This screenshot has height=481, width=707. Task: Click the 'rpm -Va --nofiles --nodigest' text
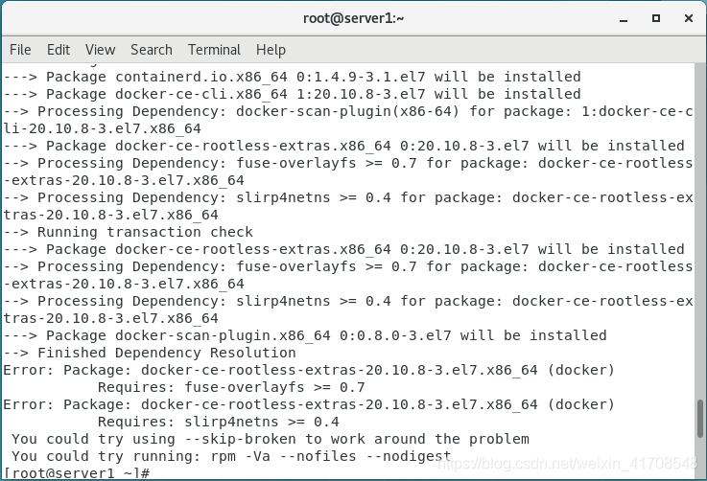coord(331,456)
